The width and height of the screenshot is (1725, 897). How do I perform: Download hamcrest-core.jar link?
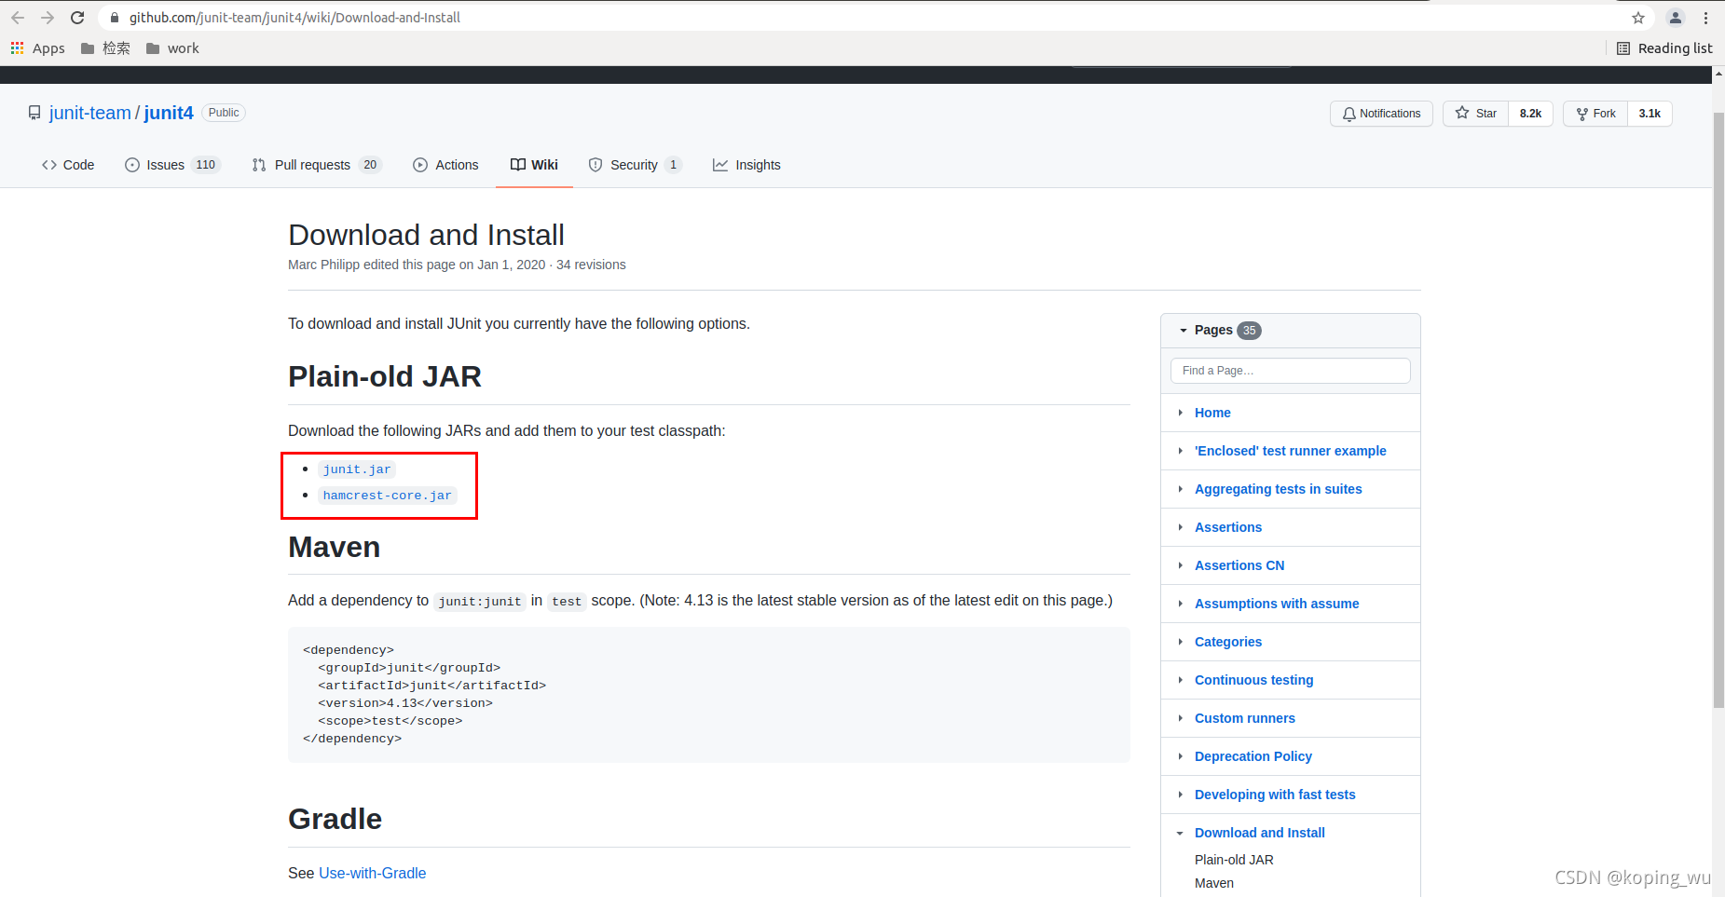tap(388, 496)
